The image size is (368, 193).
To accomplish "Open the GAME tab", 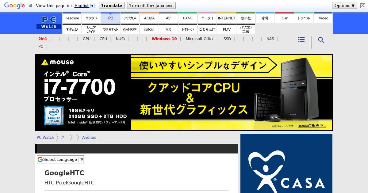I will (188, 18).
